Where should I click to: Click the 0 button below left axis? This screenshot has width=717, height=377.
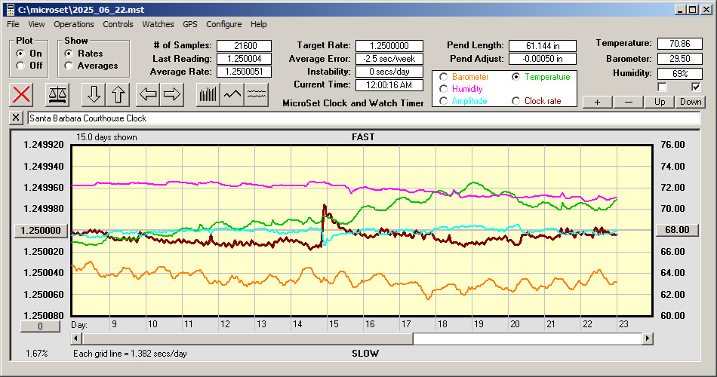coord(40,326)
